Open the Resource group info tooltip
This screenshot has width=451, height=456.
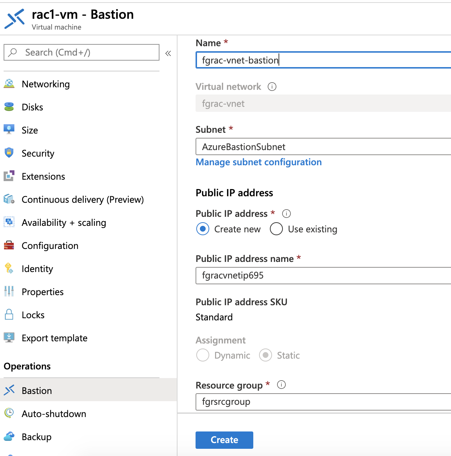click(281, 385)
